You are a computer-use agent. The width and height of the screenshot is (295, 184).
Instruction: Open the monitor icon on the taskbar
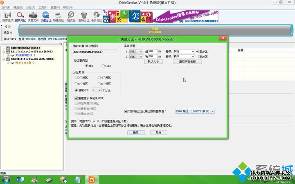pyautogui.click(x=20, y=180)
